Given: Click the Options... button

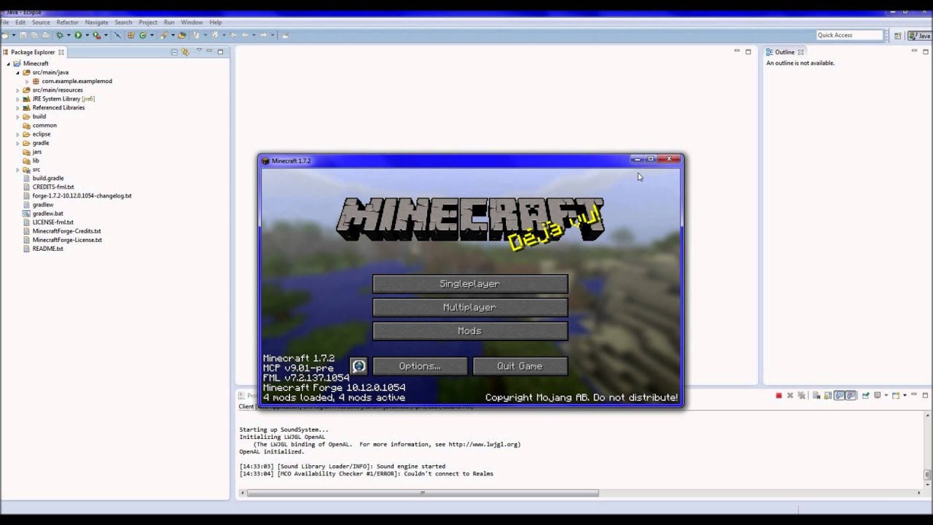Looking at the screenshot, I should pos(420,366).
